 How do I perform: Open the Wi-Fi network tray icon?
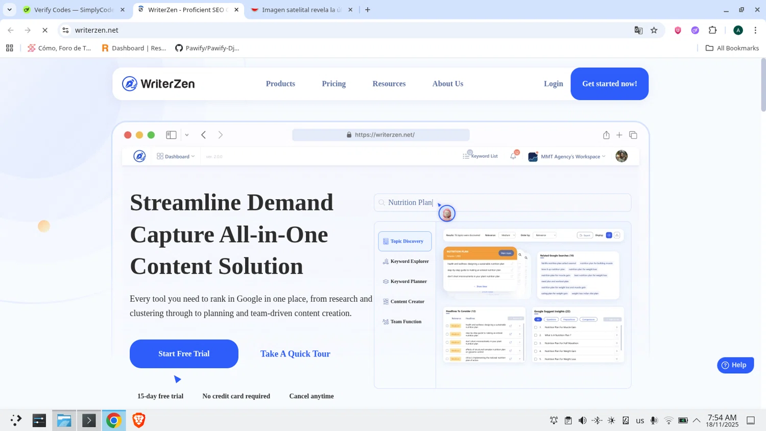coord(668,420)
